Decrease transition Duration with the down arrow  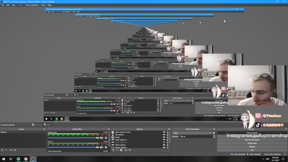point(214,137)
